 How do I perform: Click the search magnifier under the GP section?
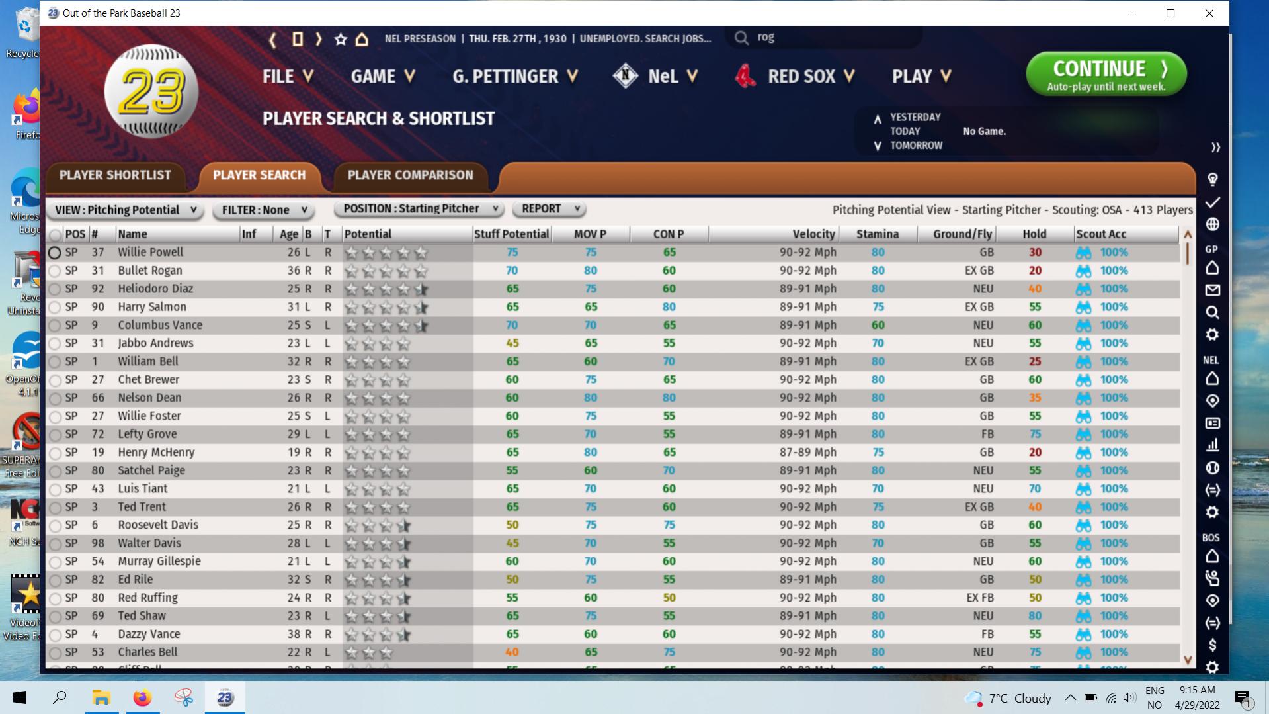(x=1213, y=312)
